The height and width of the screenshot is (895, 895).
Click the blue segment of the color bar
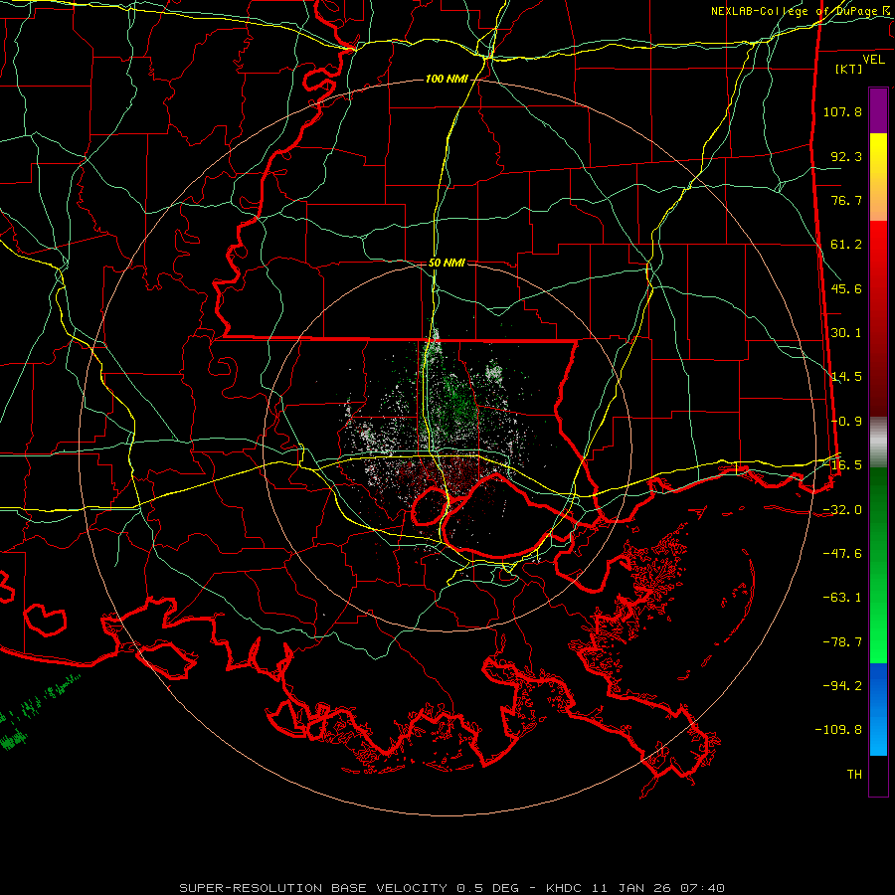click(x=878, y=709)
